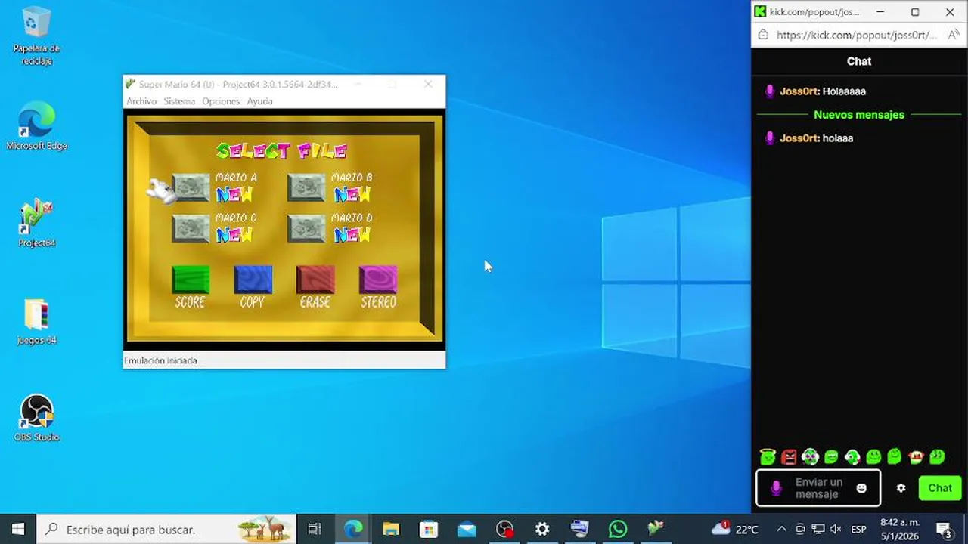This screenshot has height=544, width=968.
Task: Click the Emulación iniciada status bar text
Action: (x=161, y=360)
